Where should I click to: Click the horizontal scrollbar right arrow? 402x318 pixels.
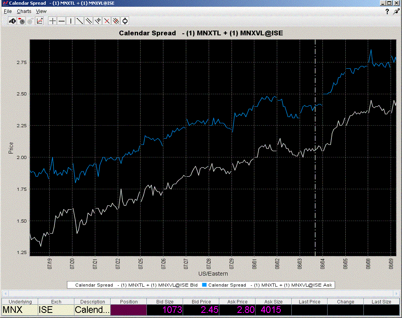coord(396,293)
